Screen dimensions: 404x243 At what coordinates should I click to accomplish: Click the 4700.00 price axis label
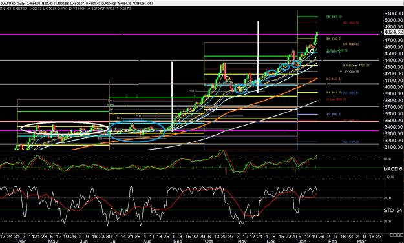click(x=393, y=41)
